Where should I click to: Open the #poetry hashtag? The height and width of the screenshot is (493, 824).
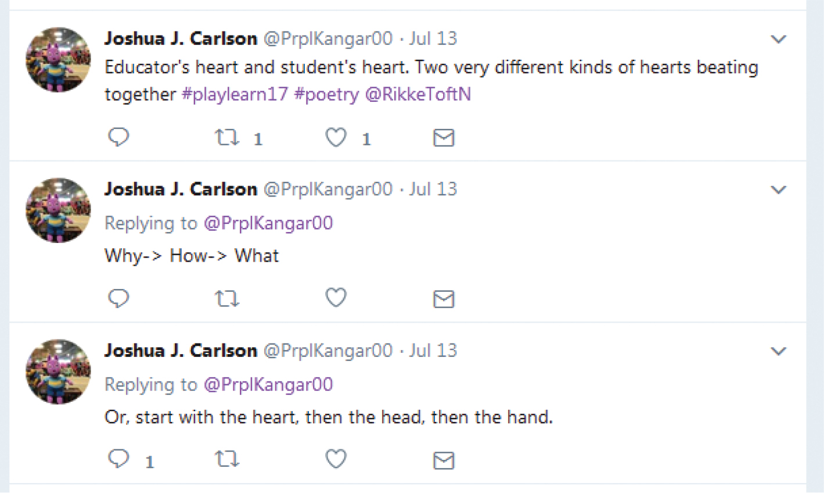point(326,94)
